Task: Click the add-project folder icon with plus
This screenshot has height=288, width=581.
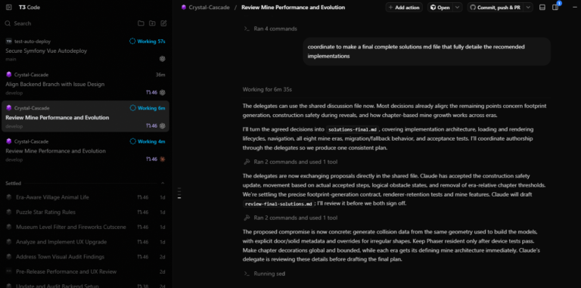Action: click(152, 23)
